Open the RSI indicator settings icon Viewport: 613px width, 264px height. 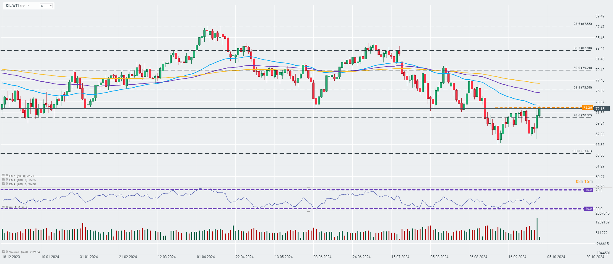(x=3, y=207)
